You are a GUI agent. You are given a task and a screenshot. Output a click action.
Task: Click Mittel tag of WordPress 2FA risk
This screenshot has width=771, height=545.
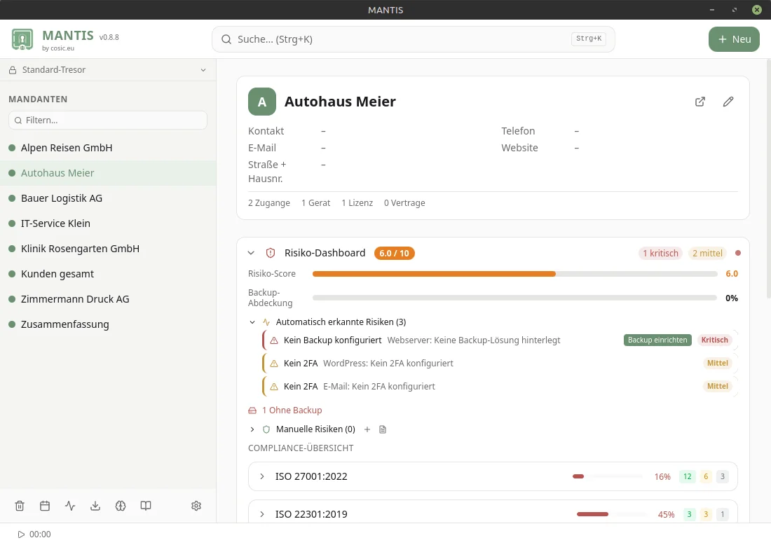(718, 363)
